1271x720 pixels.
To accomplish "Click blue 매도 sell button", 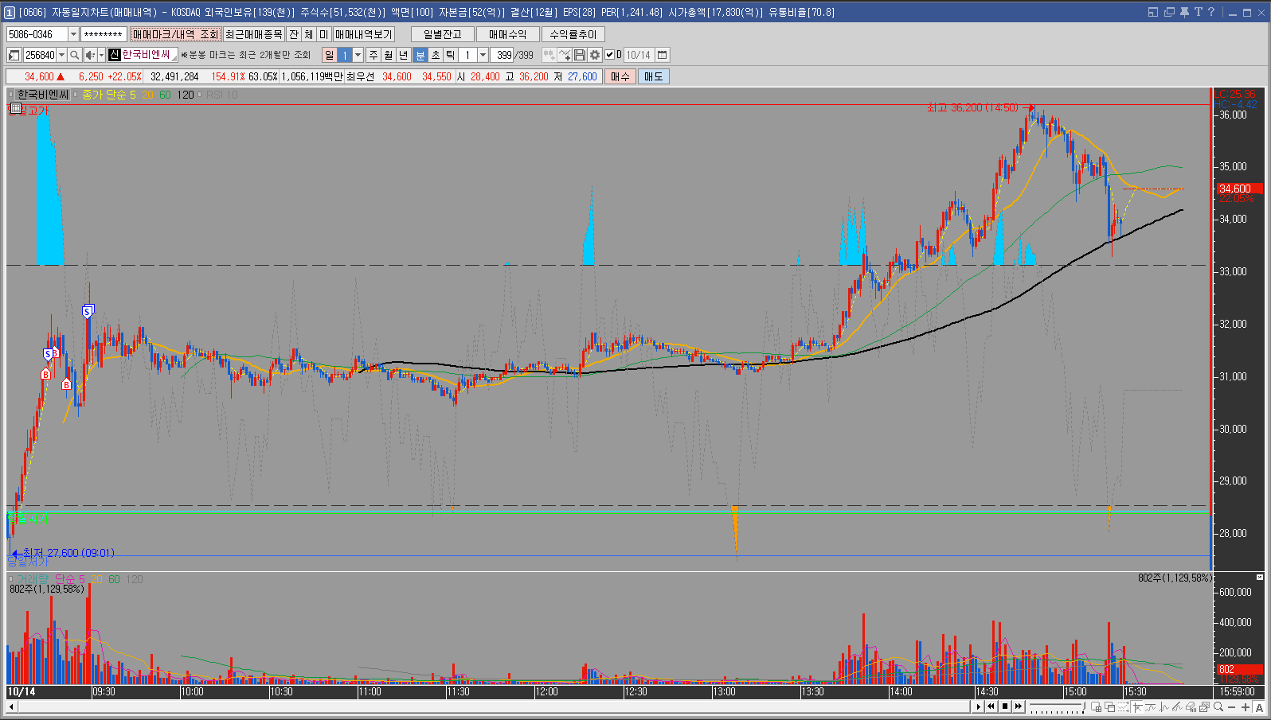I will [x=653, y=76].
